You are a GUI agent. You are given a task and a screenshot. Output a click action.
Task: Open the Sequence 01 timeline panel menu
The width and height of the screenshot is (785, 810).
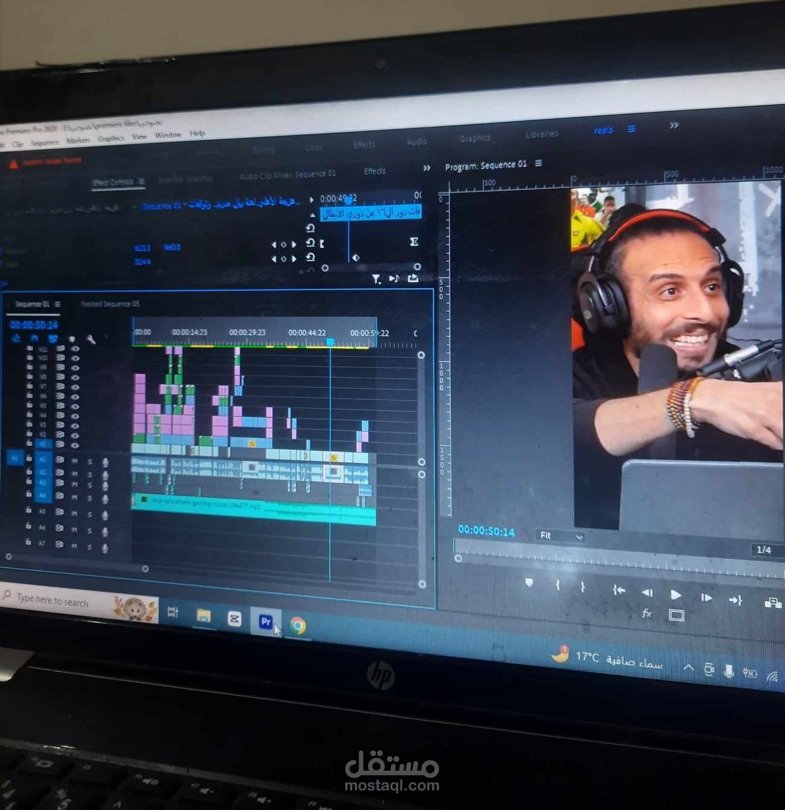point(57,304)
